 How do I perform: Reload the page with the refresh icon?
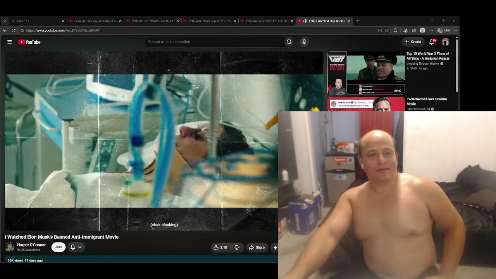click(13, 30)
